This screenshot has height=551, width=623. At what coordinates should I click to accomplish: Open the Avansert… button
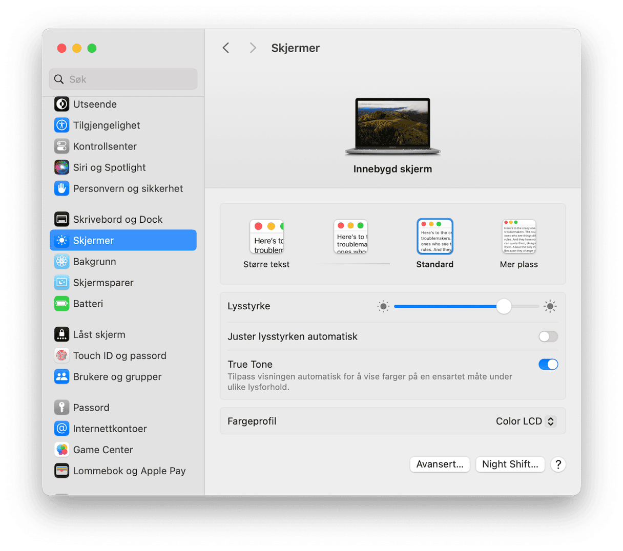coord(440,464)
